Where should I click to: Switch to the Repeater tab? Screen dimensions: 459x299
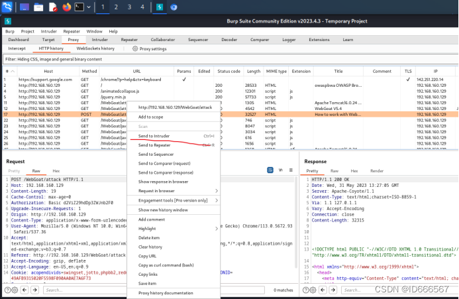(x=129, y=40)
